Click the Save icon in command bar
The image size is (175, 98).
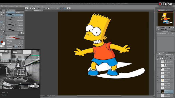point(34,8)
